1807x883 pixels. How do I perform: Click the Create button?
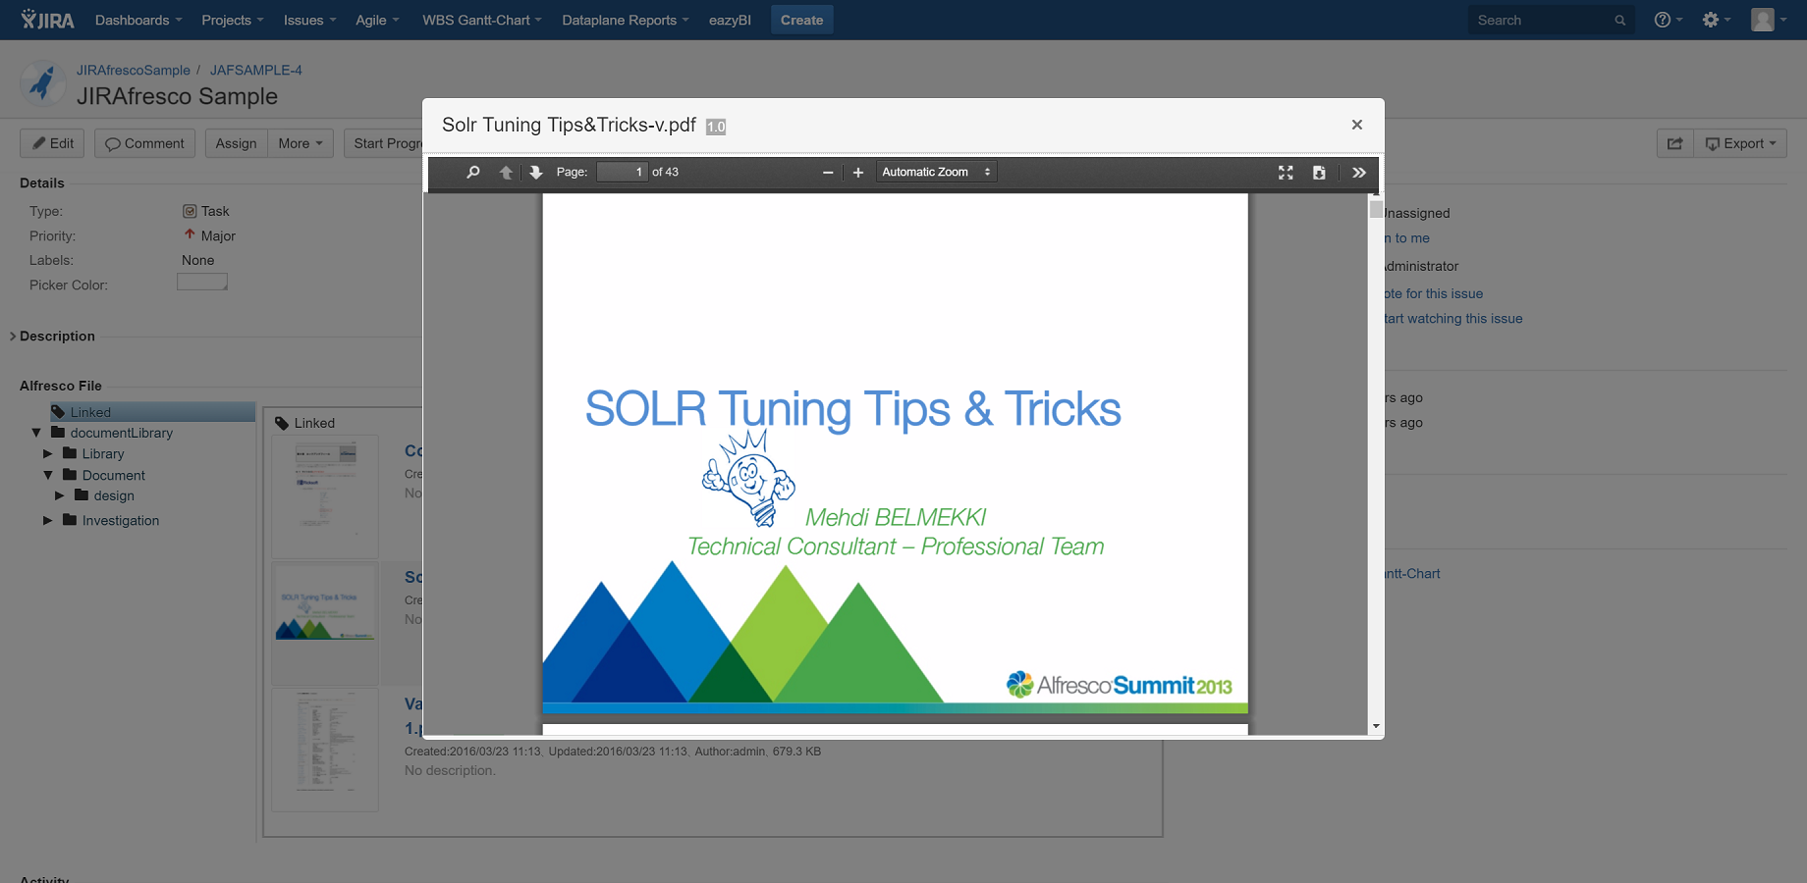[x=802, y=20]
